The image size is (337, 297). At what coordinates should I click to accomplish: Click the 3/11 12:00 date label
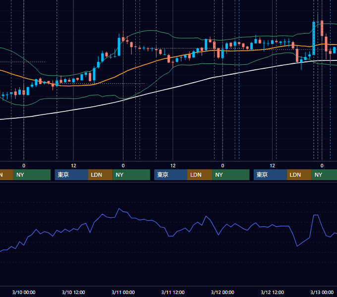coord(173,292)
